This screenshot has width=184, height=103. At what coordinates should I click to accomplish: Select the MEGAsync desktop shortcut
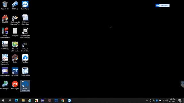tap(15, 85)
